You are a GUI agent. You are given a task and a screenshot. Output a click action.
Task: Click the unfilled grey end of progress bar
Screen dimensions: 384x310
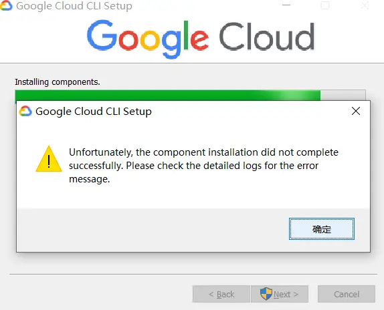(343, 95)
